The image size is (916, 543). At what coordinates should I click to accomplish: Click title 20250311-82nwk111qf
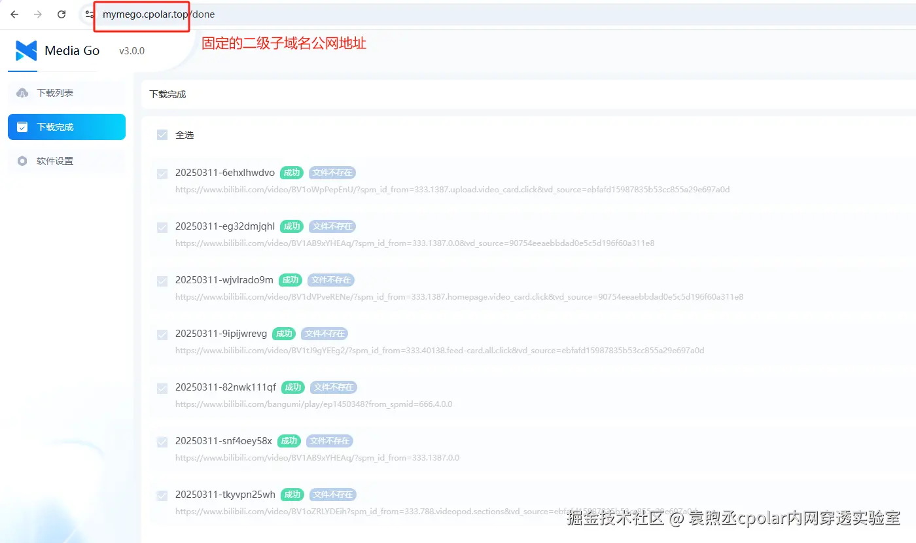tap(226, 387)
